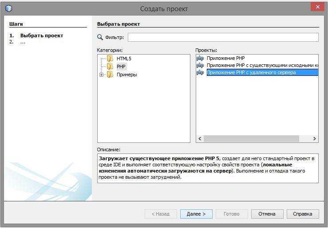Close the Создать проект dialog
The height and width of the screenshot is (228, 328).
pyautogui.click(x=317, y=7)
